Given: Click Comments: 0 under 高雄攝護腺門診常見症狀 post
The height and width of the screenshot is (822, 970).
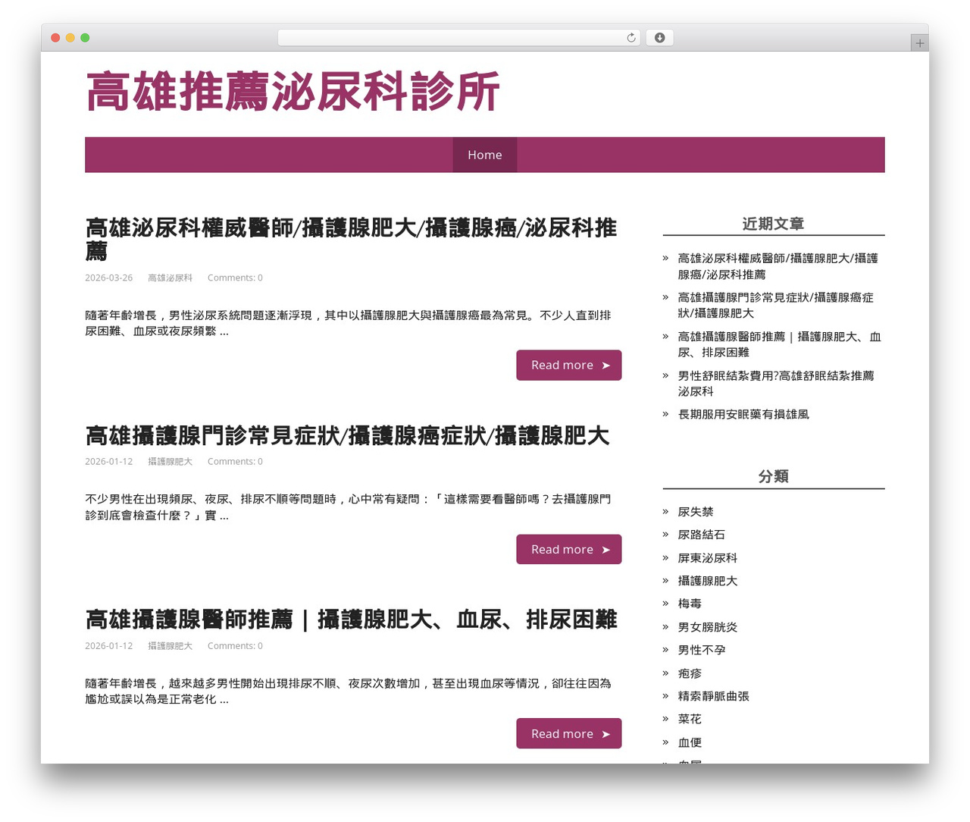Looking at the screenshot, I should tap(235, 461).
